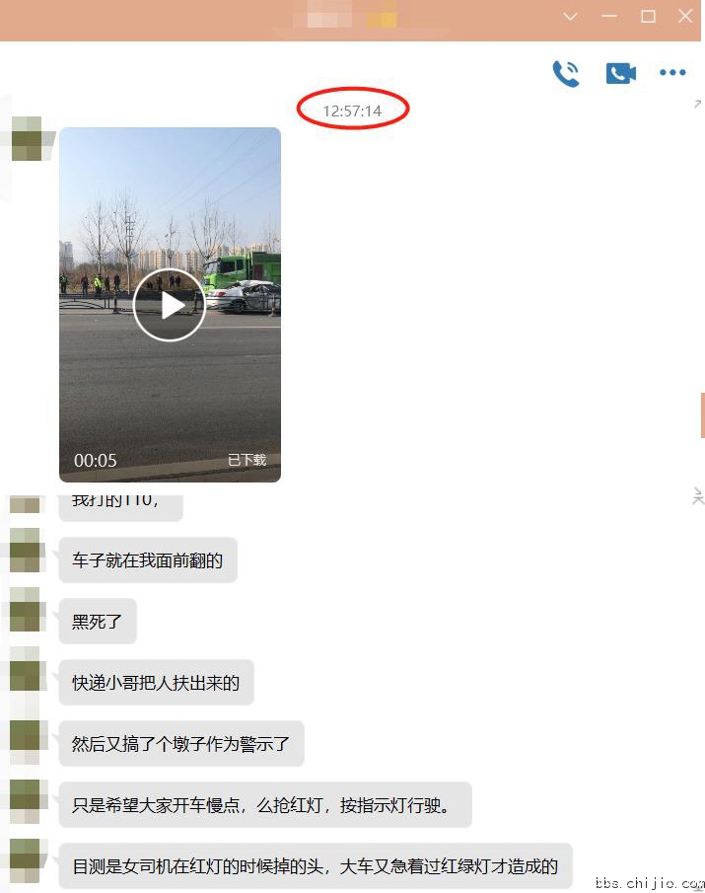
Task: Select the message "车子就在我面前翻的"
Action: [x=148, y=560]
